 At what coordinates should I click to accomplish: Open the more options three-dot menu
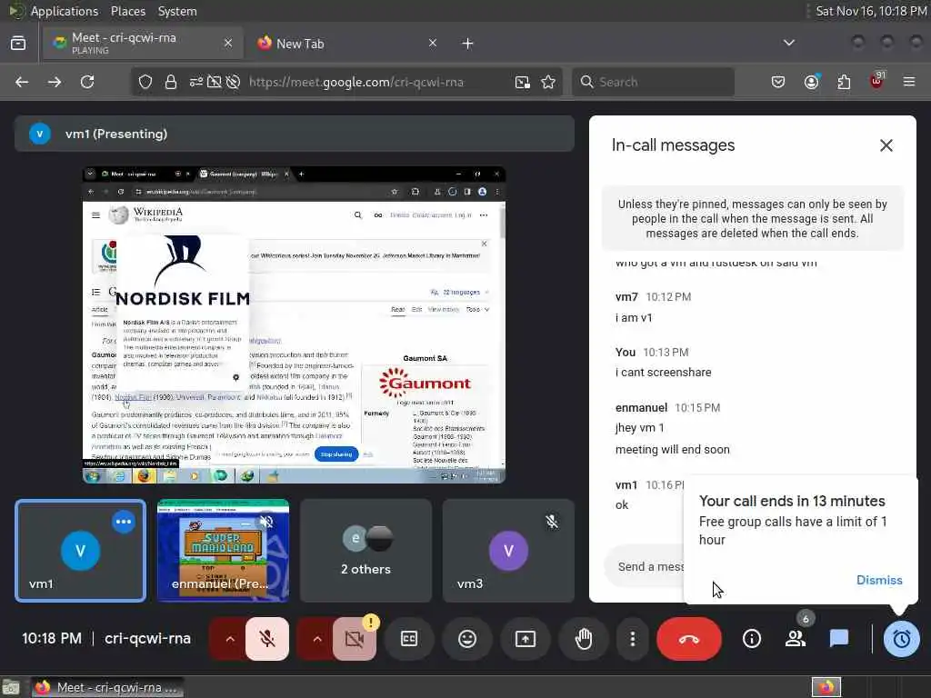tap(633, 639)
